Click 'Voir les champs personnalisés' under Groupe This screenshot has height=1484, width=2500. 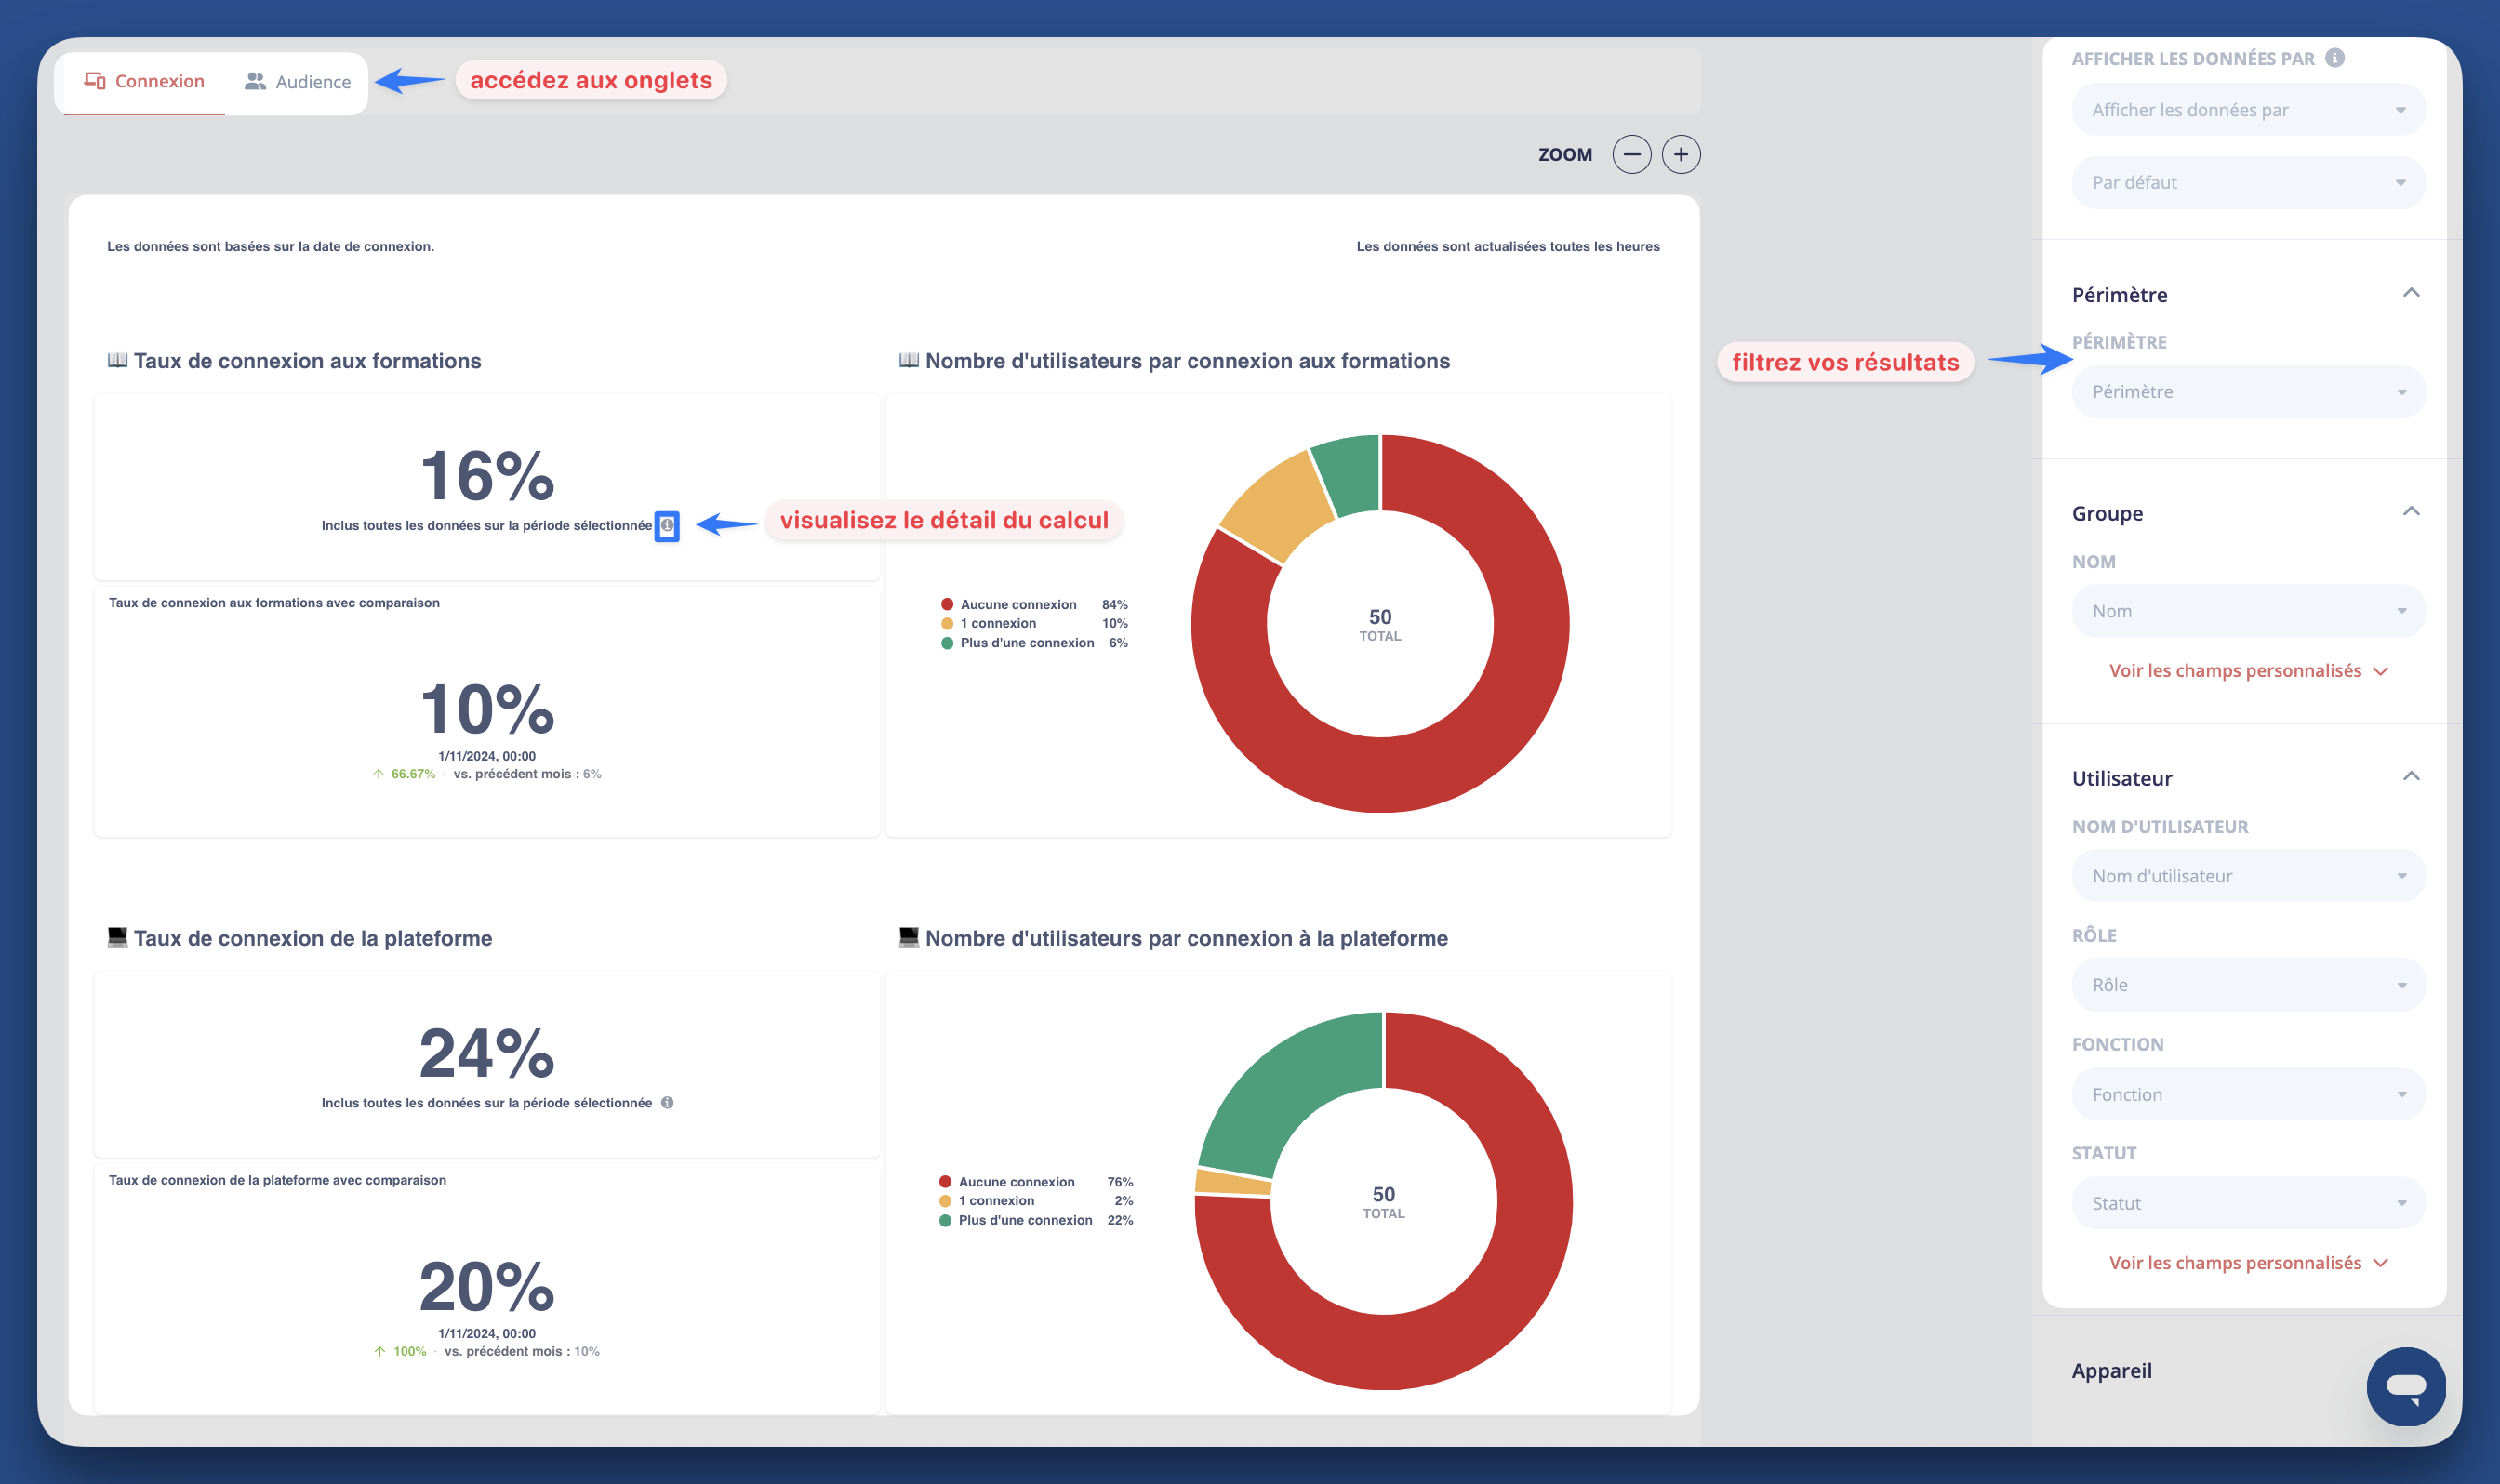2234,671
